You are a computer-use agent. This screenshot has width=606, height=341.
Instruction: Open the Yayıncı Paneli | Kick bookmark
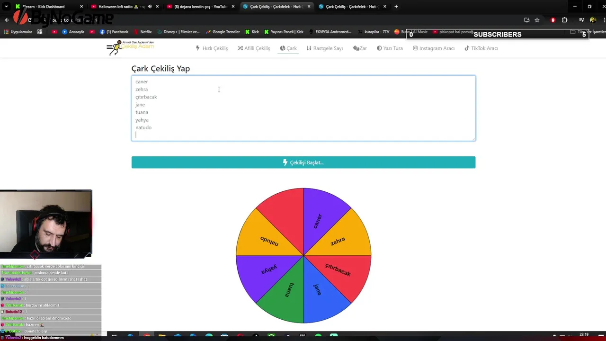(x=283, y=32)
